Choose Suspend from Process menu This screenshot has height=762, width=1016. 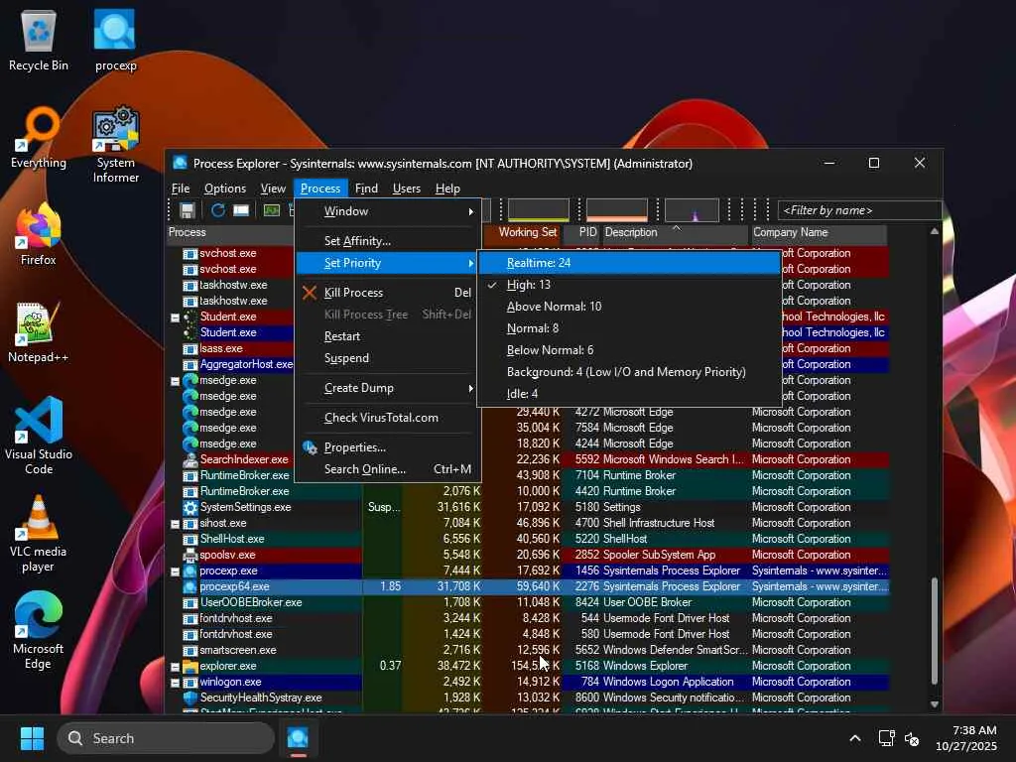(388, 358)
